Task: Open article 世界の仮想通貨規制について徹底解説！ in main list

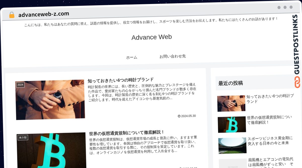Action: [x=127, y=132]
